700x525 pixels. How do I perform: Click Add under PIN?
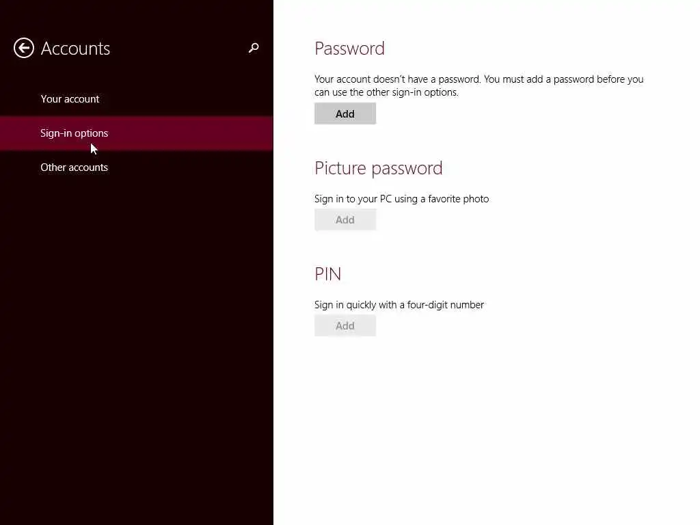pos(345,325)
